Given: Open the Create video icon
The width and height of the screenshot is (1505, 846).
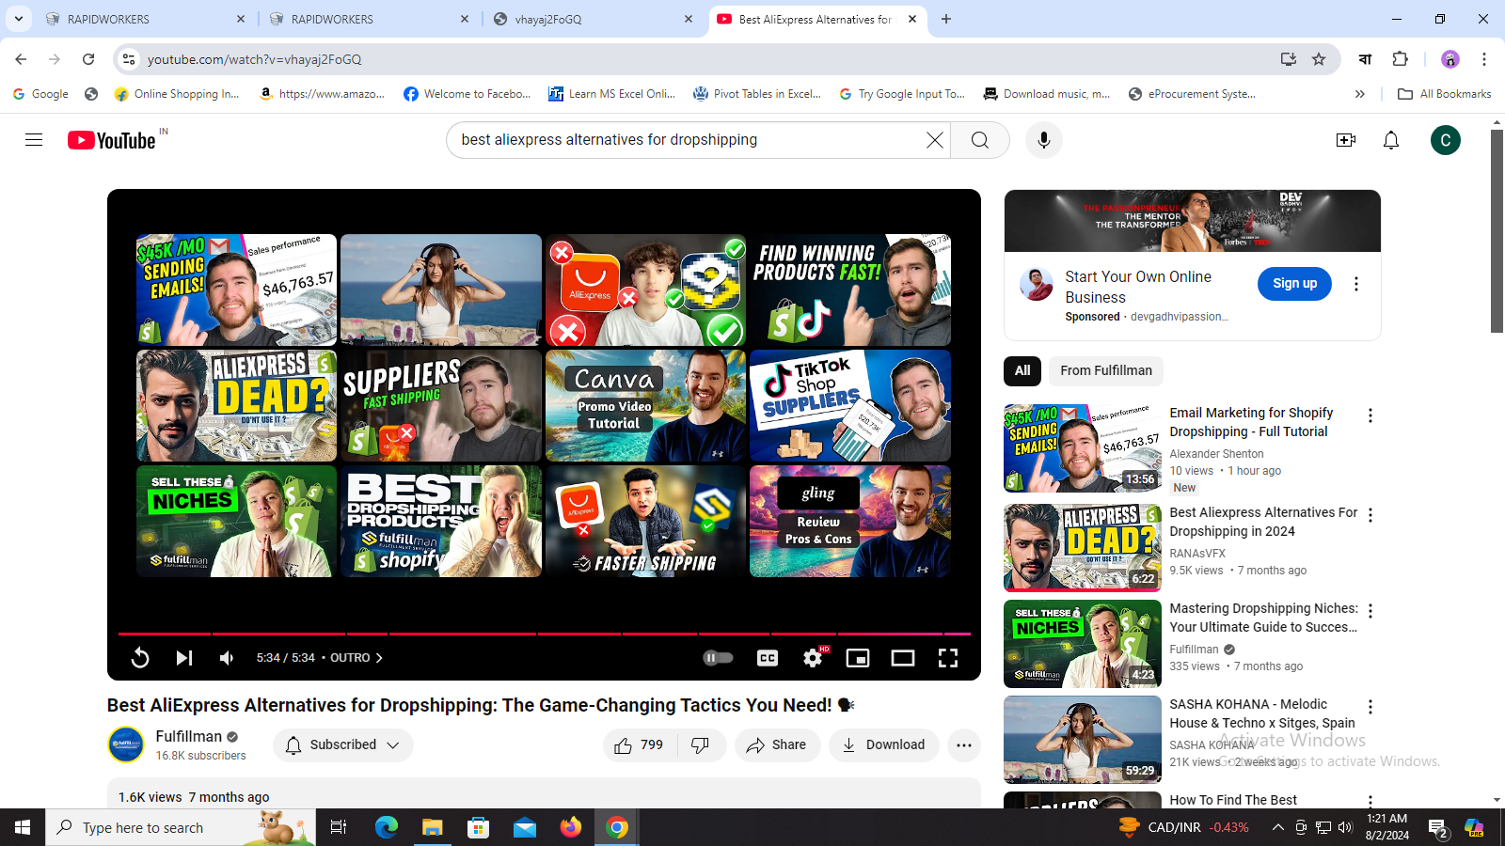Looking at the screenshot, I should click(1346, 140).
